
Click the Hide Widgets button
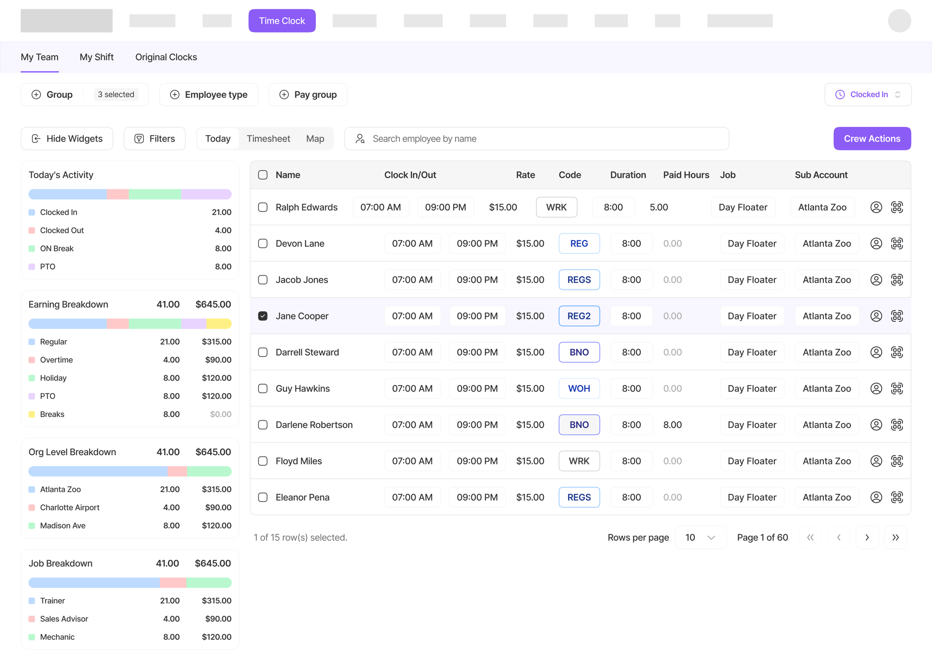(x=67, y=138)
